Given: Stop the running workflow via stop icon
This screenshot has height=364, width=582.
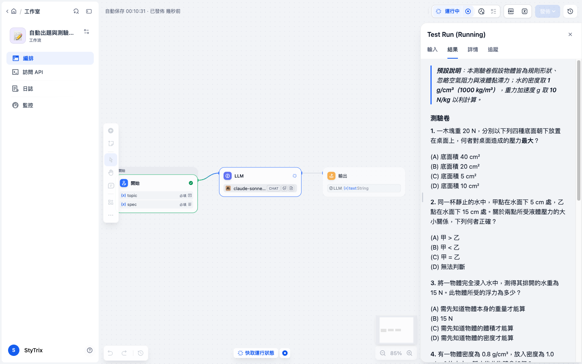Looking at the screenshot, I should [468, 11].
